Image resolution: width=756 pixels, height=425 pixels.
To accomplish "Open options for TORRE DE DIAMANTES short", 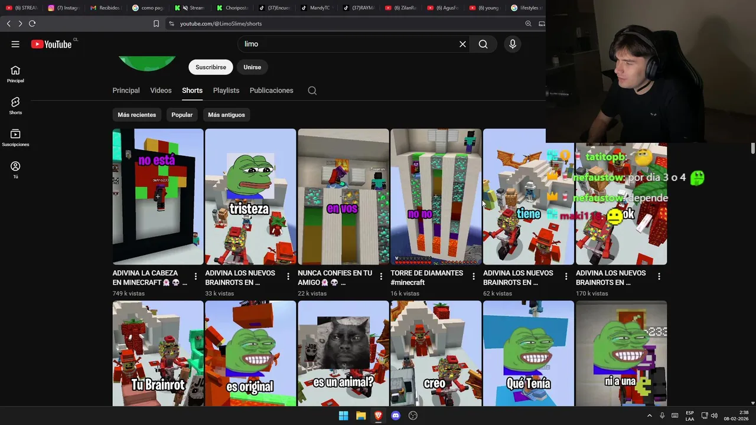I will point(474,276).
